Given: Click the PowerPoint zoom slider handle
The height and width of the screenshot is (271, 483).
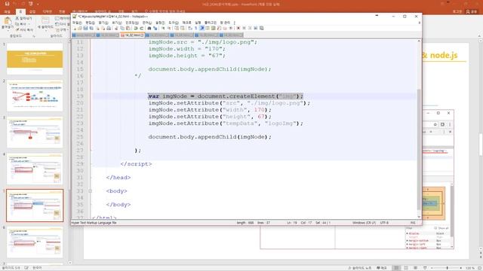Looking at the screenshot, I should [x=448, y=268].
